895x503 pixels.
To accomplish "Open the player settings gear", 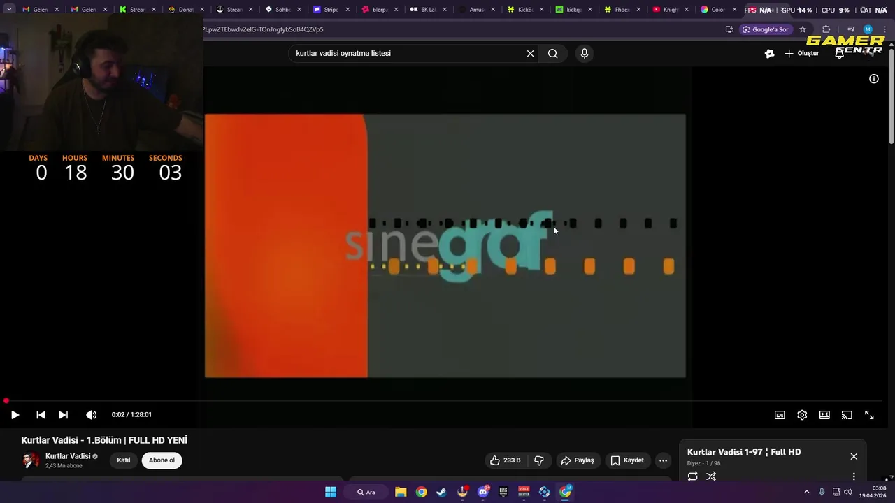I will click(802, 415).
